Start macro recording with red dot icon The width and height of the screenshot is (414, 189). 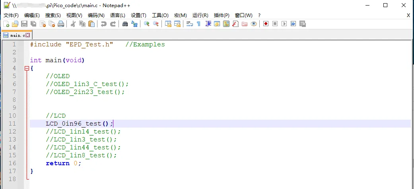tap(266, 24)
